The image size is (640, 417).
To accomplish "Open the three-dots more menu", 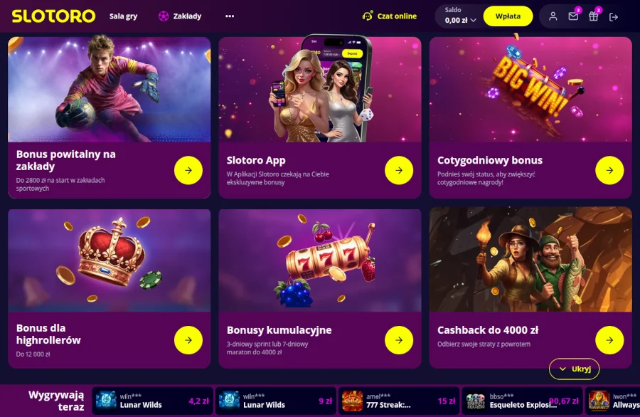I will pos(230,16).
